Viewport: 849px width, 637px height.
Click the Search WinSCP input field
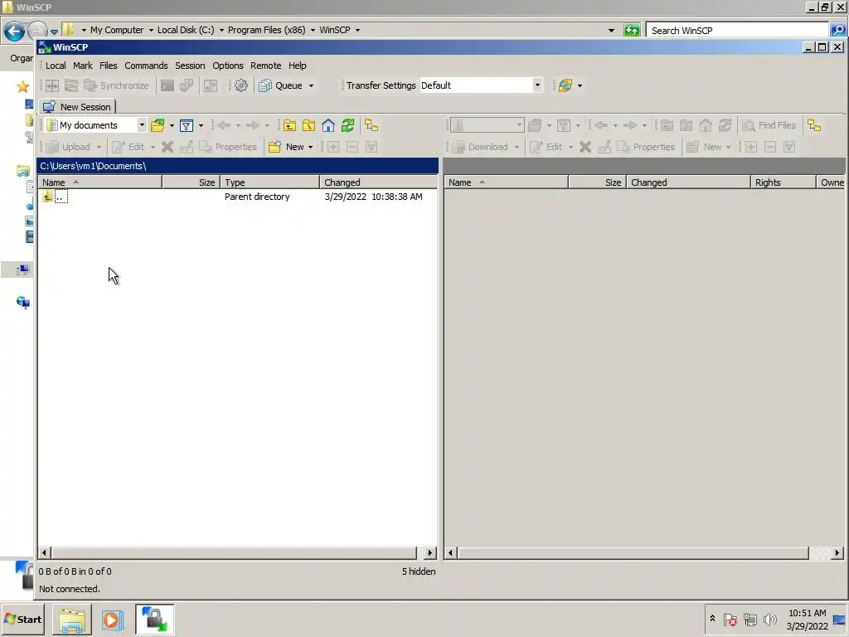[737, 31]
